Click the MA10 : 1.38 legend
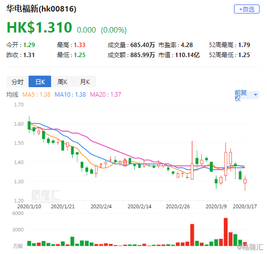This screenshot has height=254, width=267. pyautogui.click(x=70, y=95)
